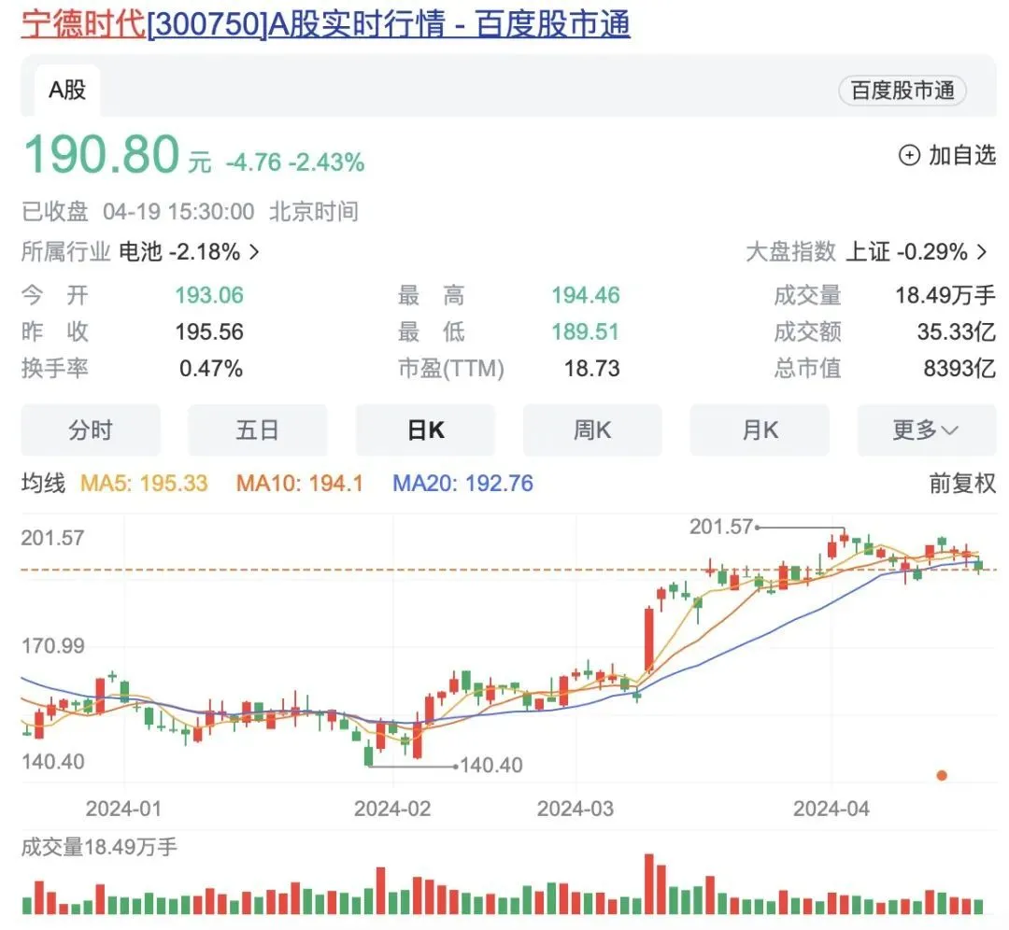Screen dimensions: 1009x930
Task: Click the 最低 value 189.51
Action: click(586, 331)
